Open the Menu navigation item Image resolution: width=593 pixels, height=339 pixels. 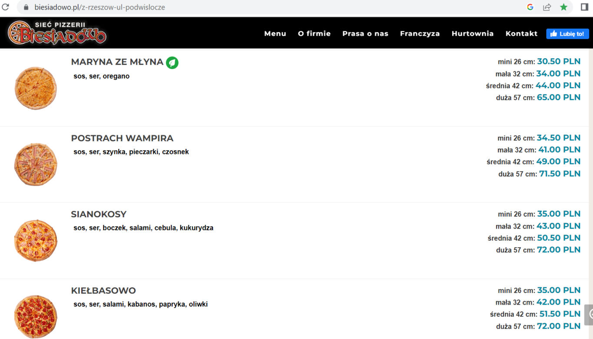[275, 33]
